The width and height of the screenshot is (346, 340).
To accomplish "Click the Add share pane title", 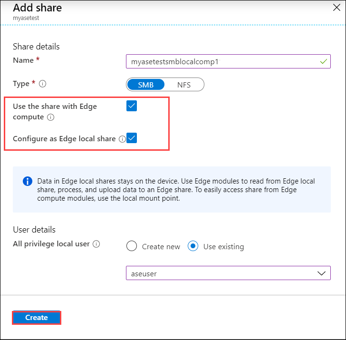I will tap(37, 8).
